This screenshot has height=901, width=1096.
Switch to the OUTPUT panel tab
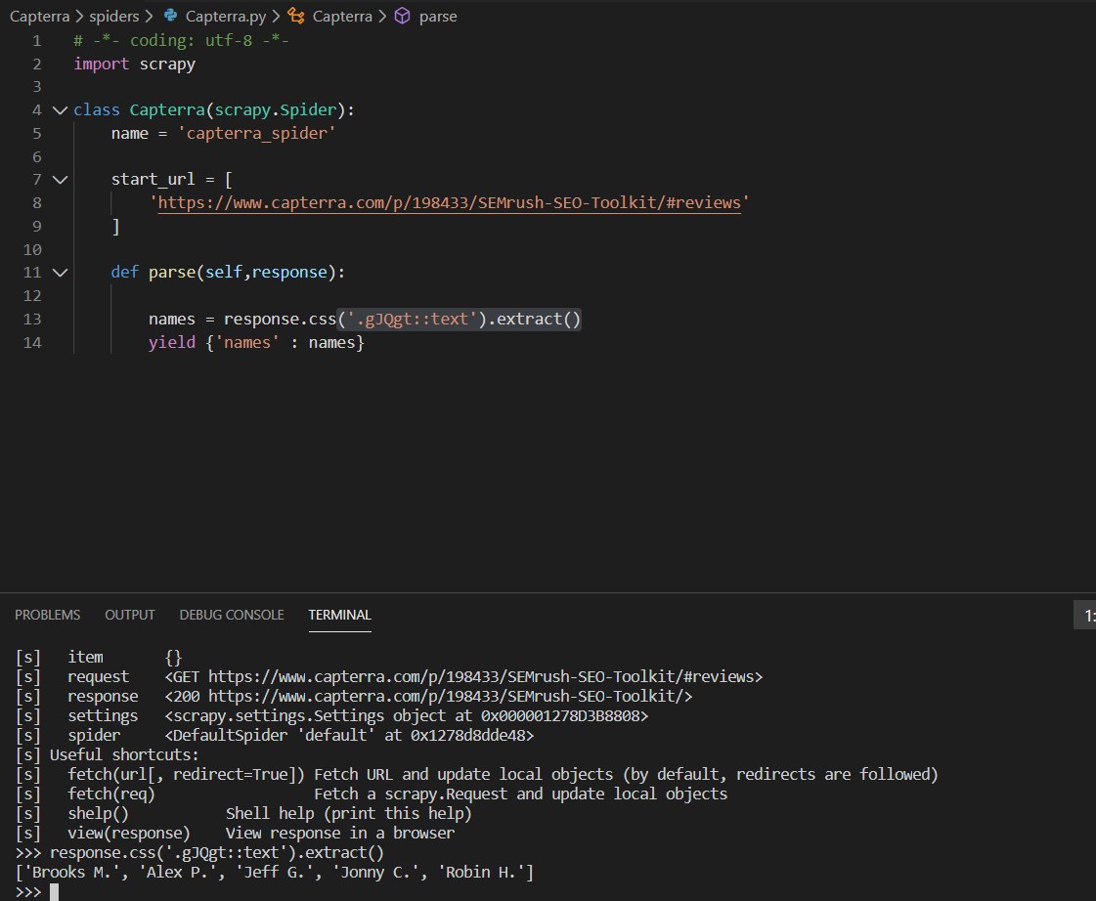click(x=130, y=615)
